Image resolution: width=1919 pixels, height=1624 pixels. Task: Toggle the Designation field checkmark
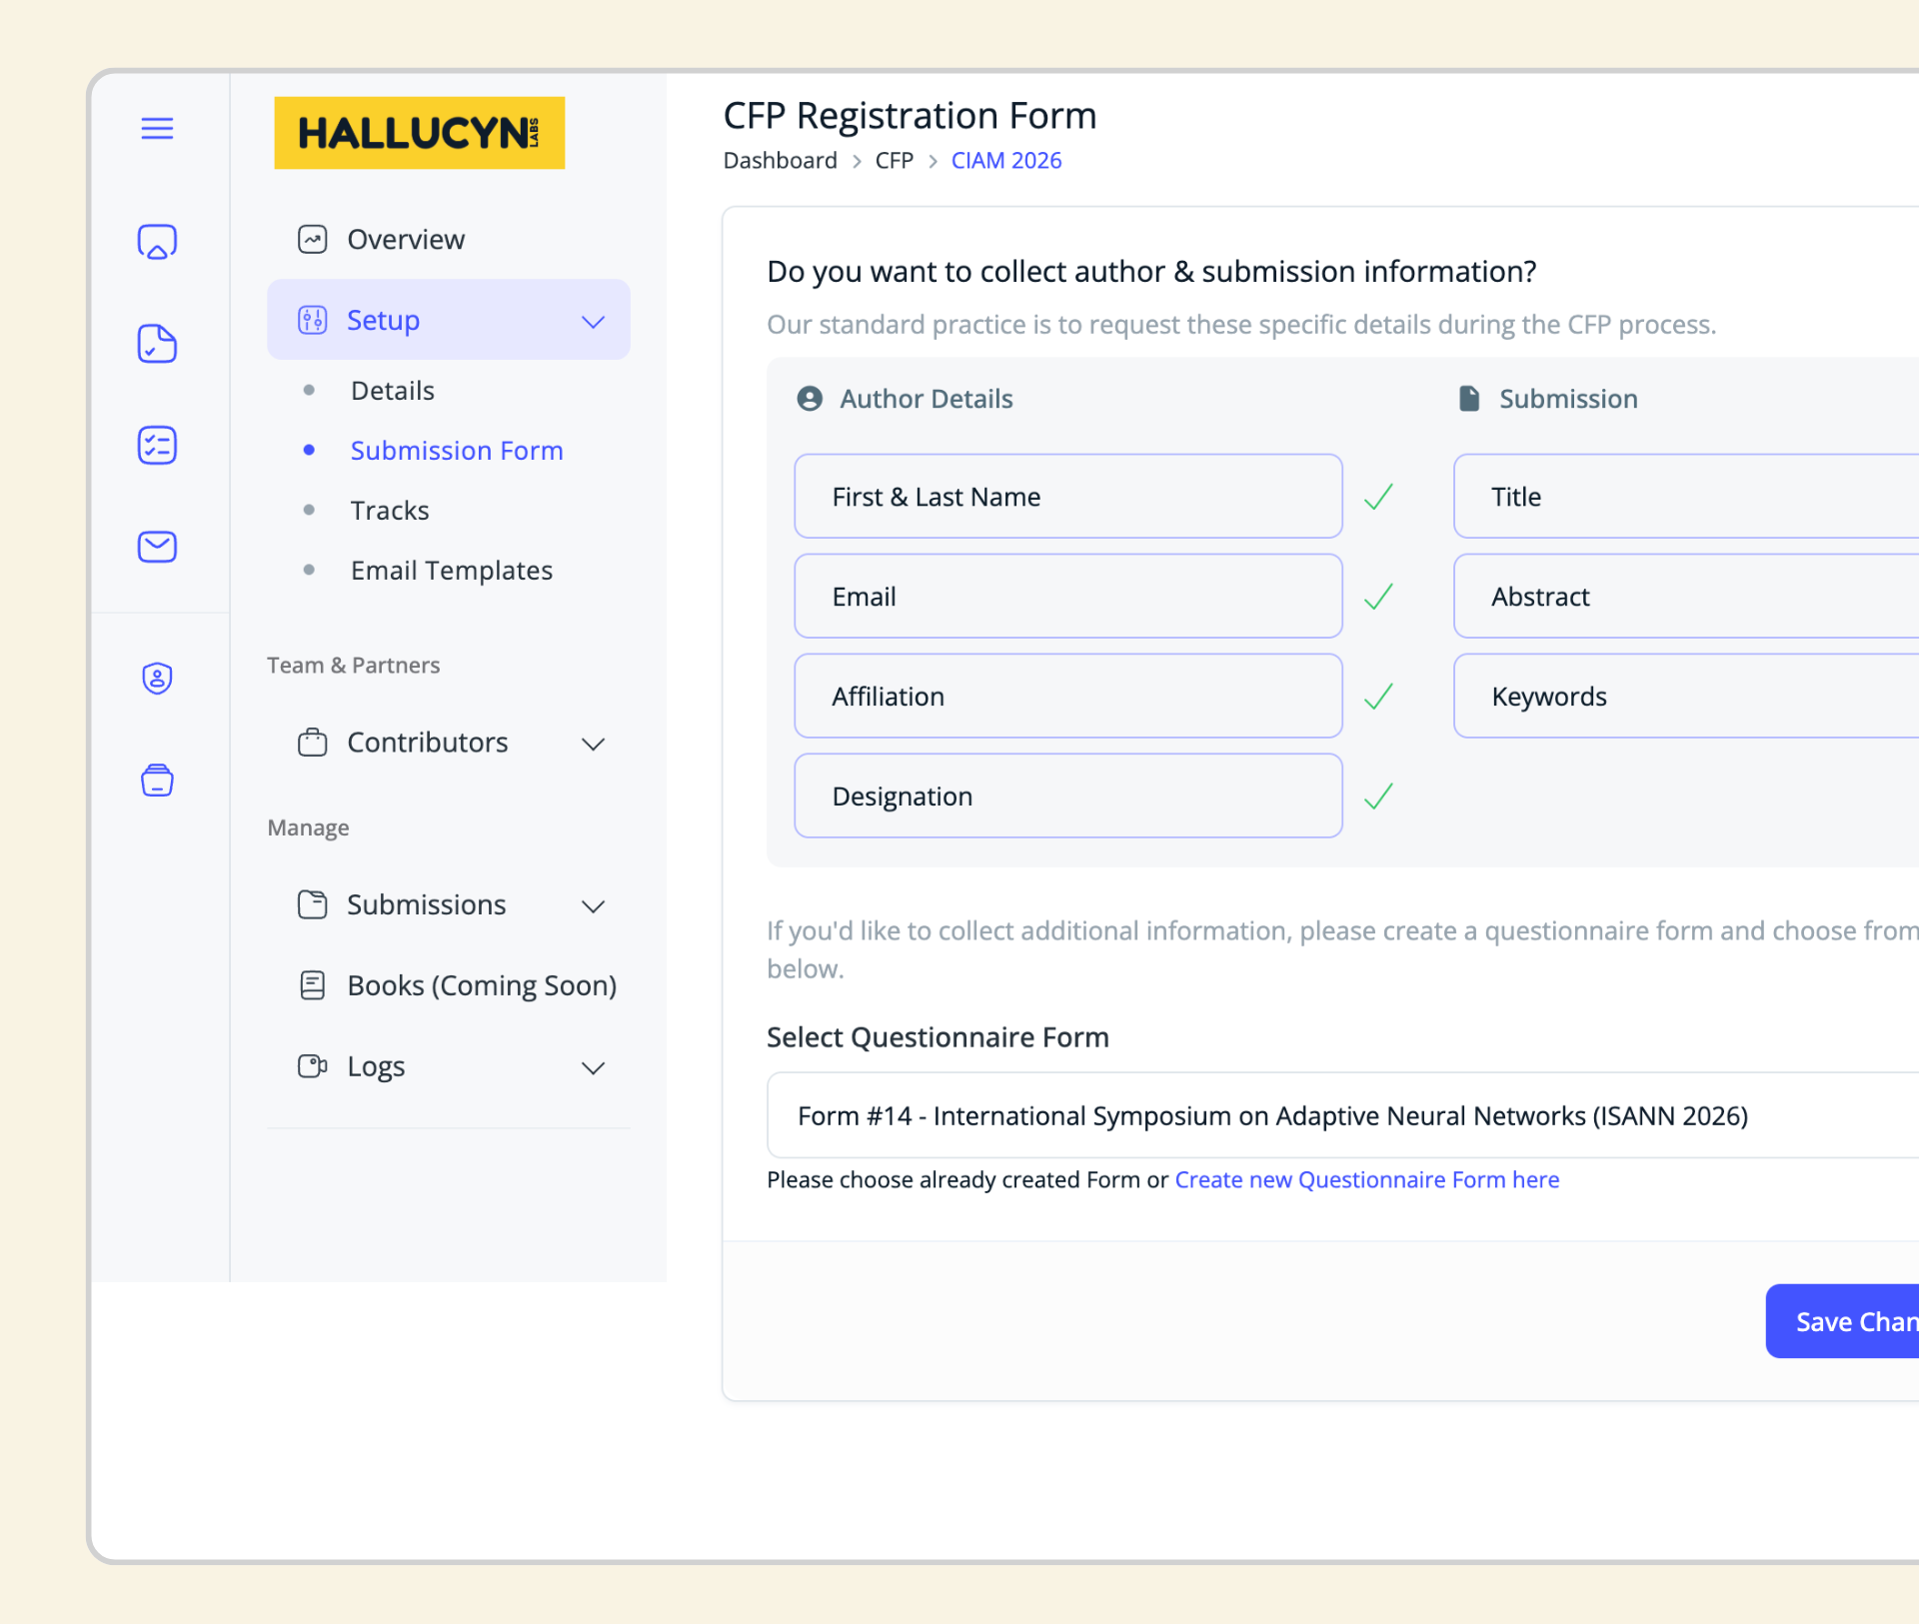point(1378,797)
